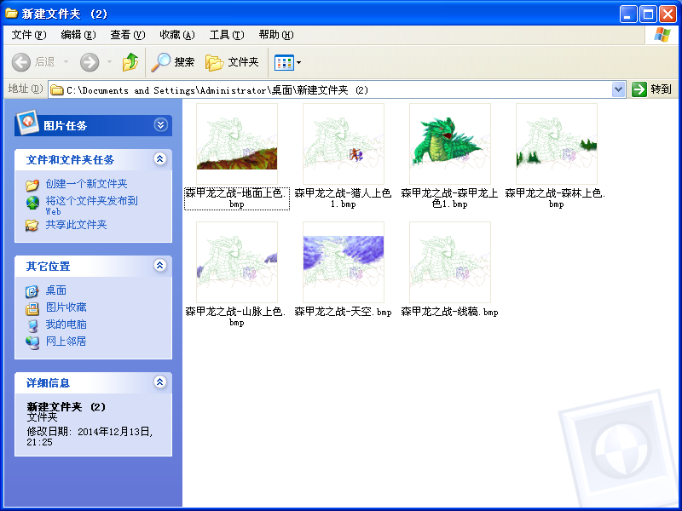Screen dimensions: 682x511
Task: Select thumbnail 森甲龙之战-地面上色.bmp
Action: pos(237,144)
